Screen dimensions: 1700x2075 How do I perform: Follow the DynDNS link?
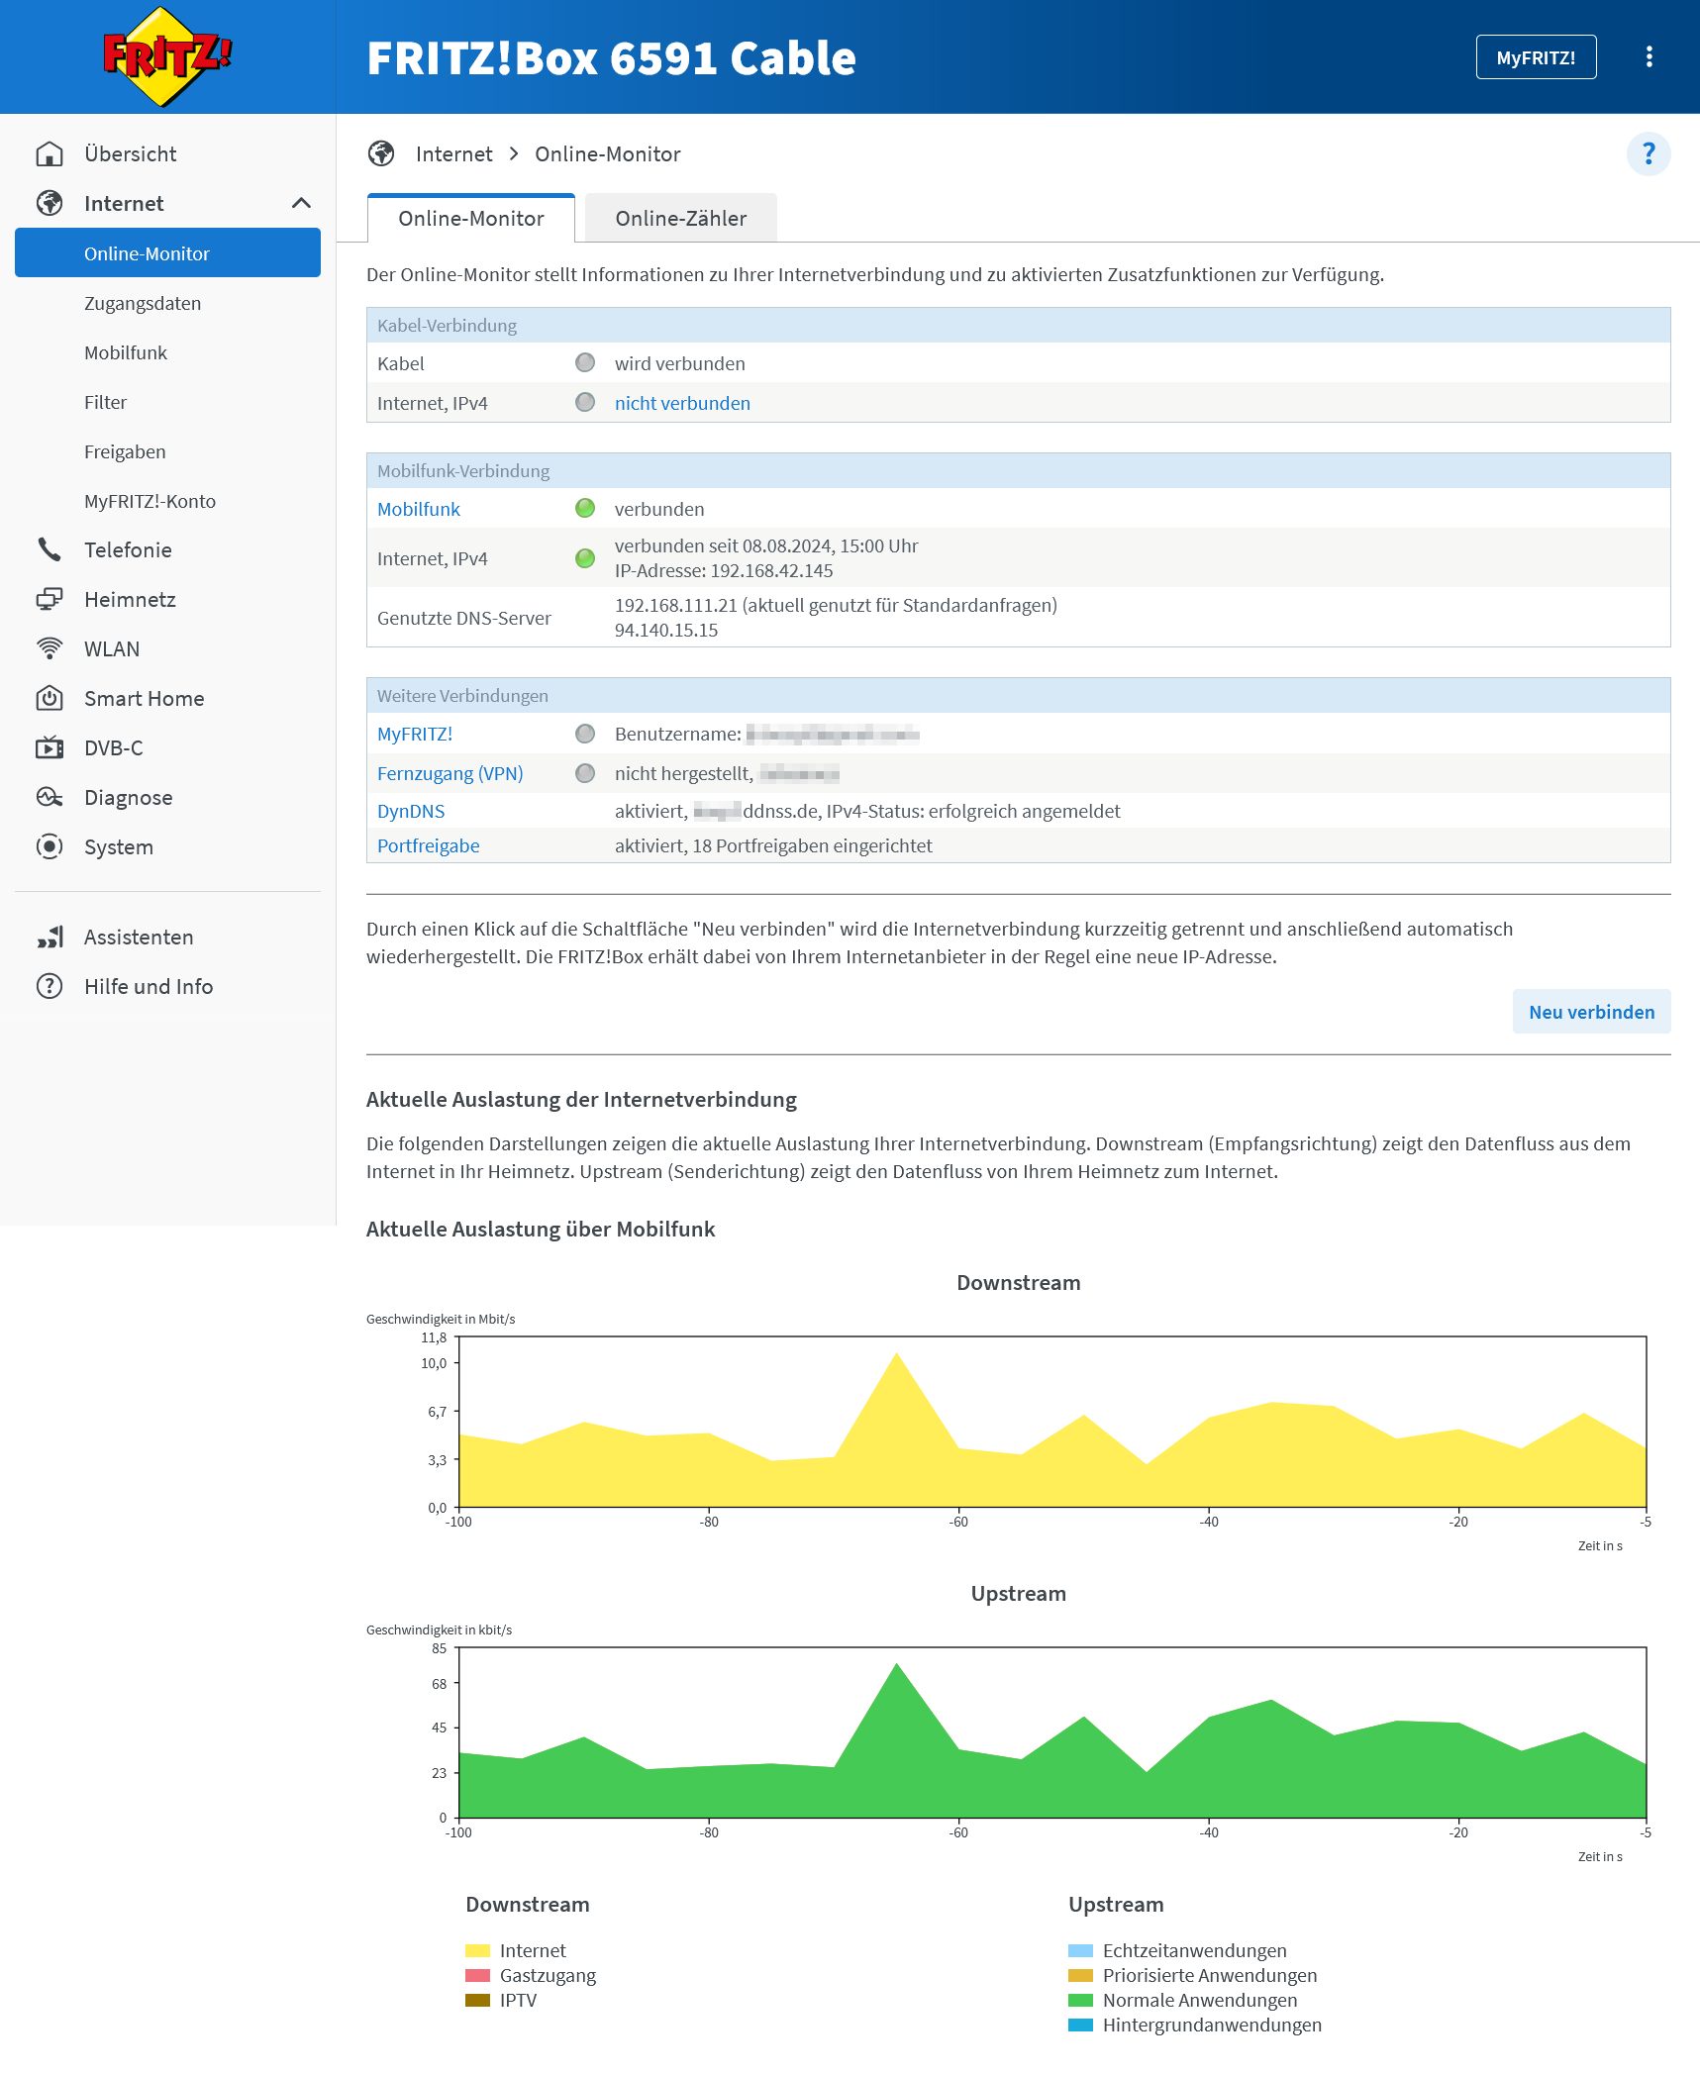[x=411, y=811]
